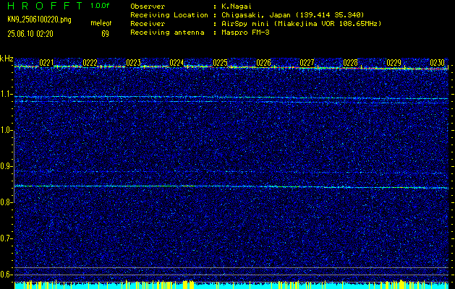Viewport: 455px width, 289px height.
Task: Click the meteor count label
Action: (101, 23)
